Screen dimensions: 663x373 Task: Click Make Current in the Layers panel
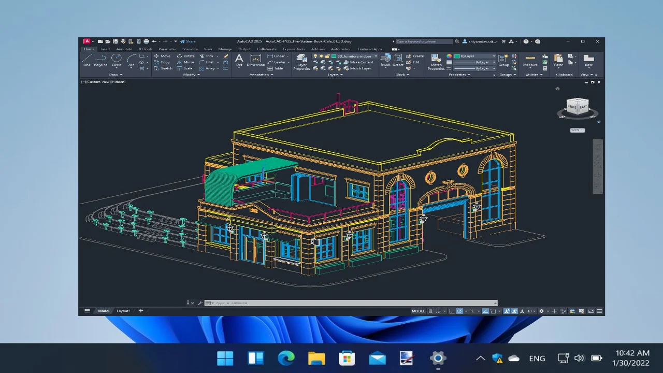point(358,62)
